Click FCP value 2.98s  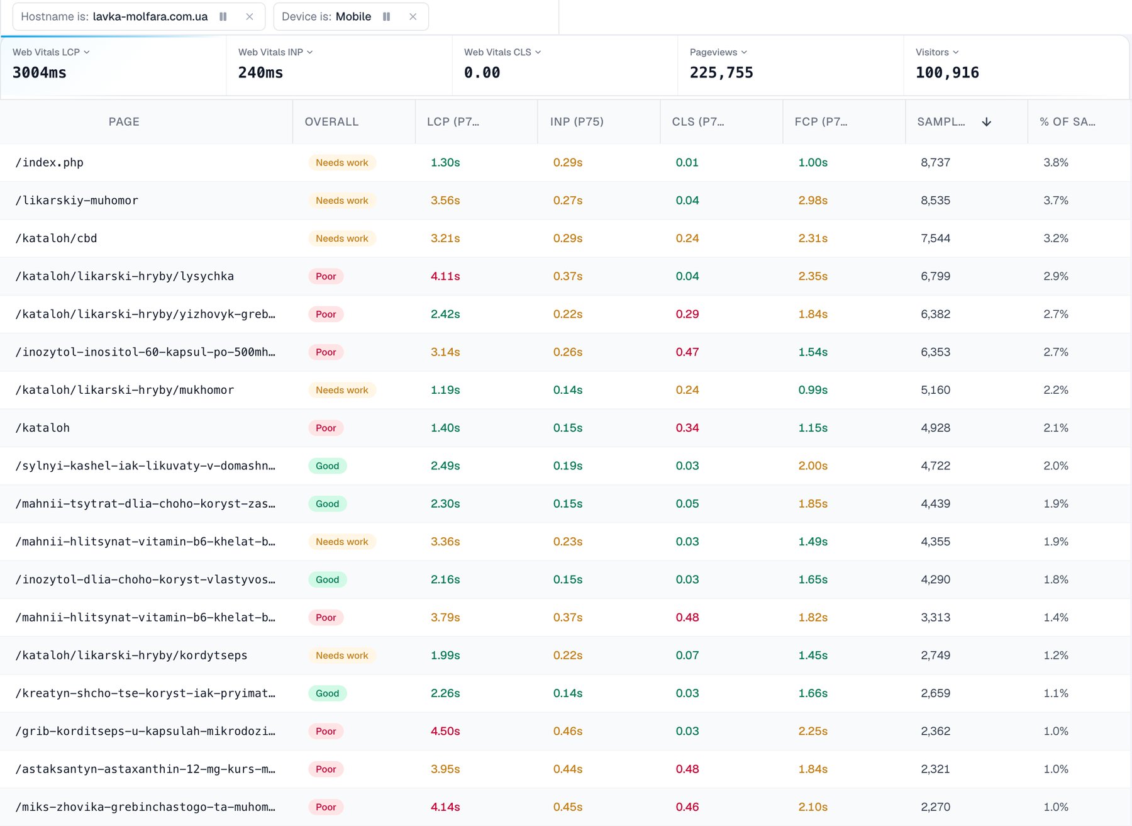[813, 200]
